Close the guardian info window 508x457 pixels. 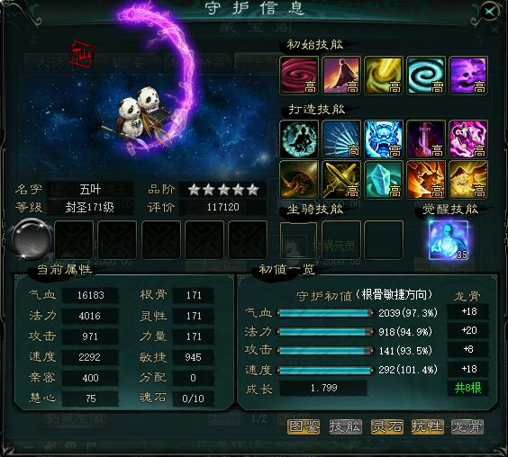489,12
